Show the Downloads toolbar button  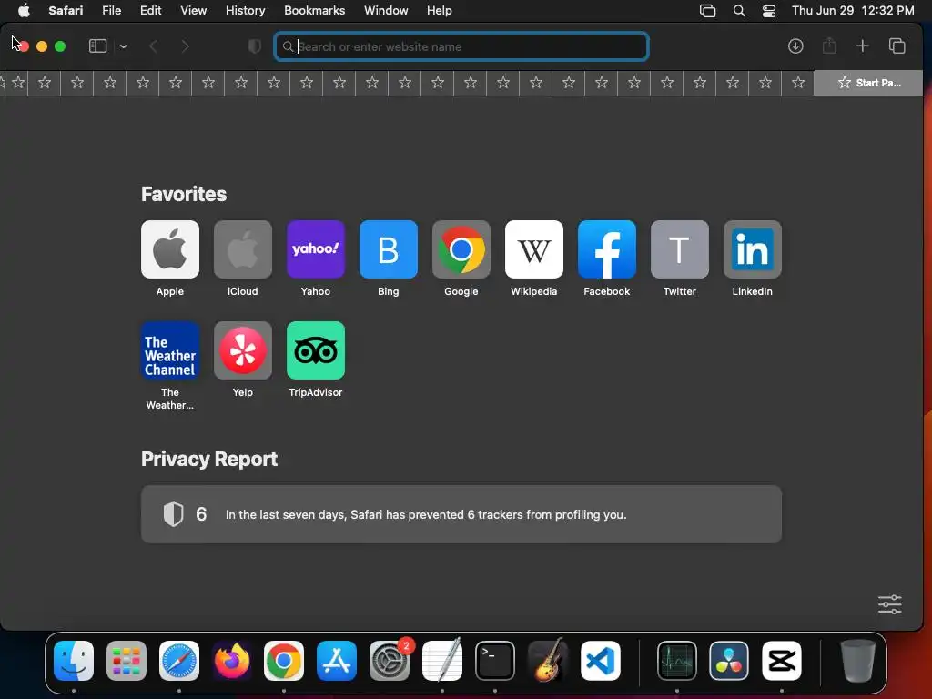click(x=795, y=46)
